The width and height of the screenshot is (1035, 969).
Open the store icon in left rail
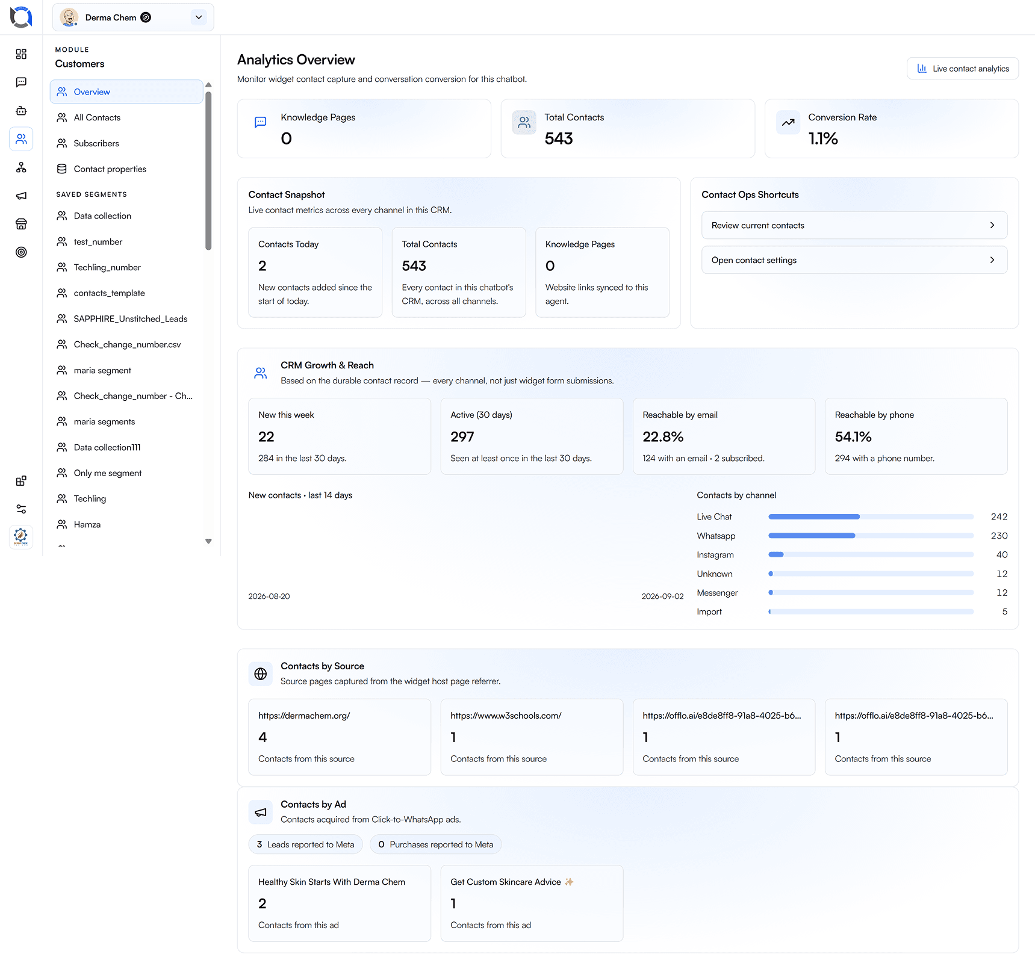(x=21, y=224)
